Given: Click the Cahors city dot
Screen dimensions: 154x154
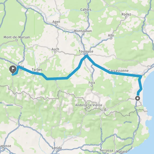Looking at the screenshot, I should pyautogui.click(x=86, y=13).
